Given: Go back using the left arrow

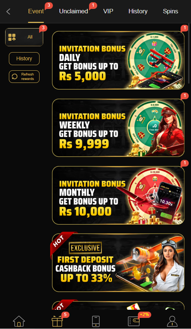Looking at the screenshot, I should coord(8,11).
